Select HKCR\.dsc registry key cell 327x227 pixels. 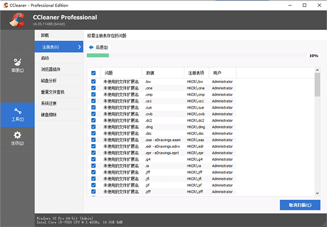point(195,133)
